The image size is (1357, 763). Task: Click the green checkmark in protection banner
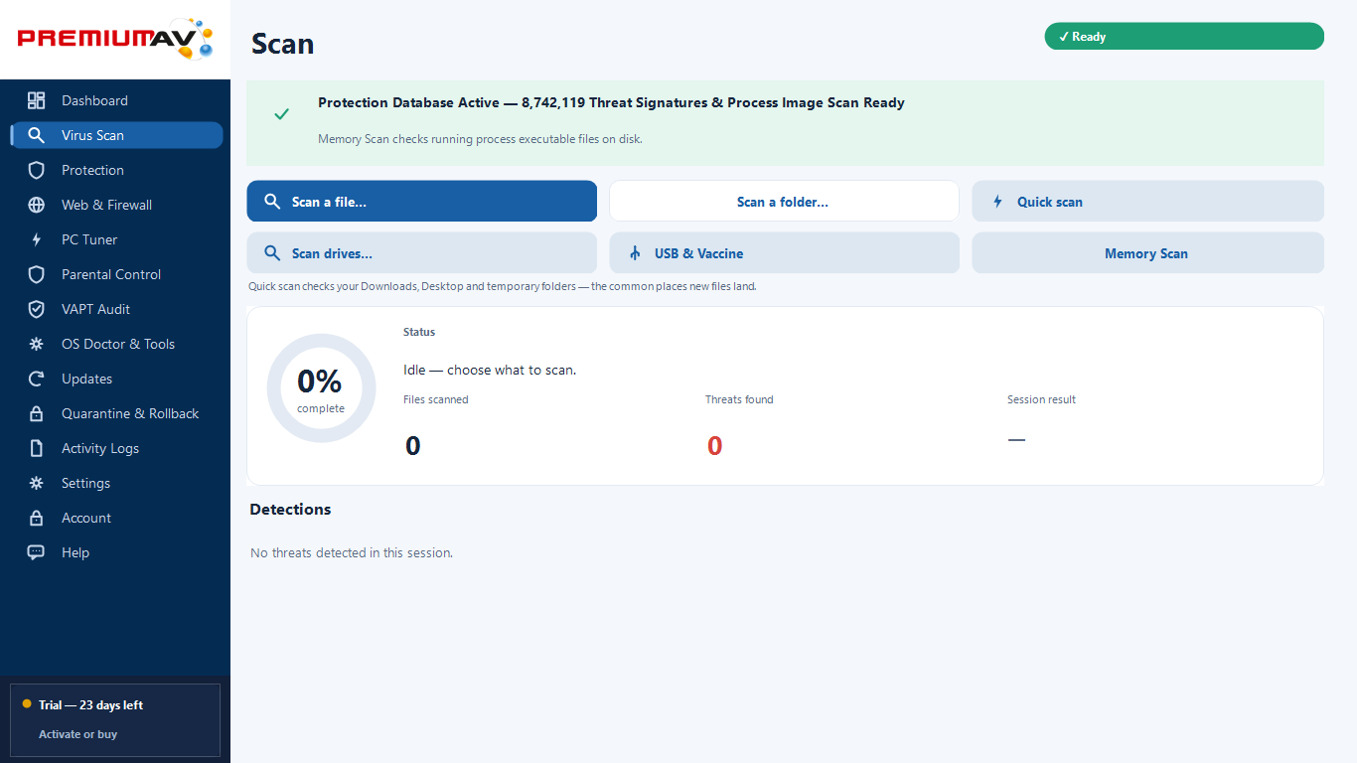click(x=282, y=114)
